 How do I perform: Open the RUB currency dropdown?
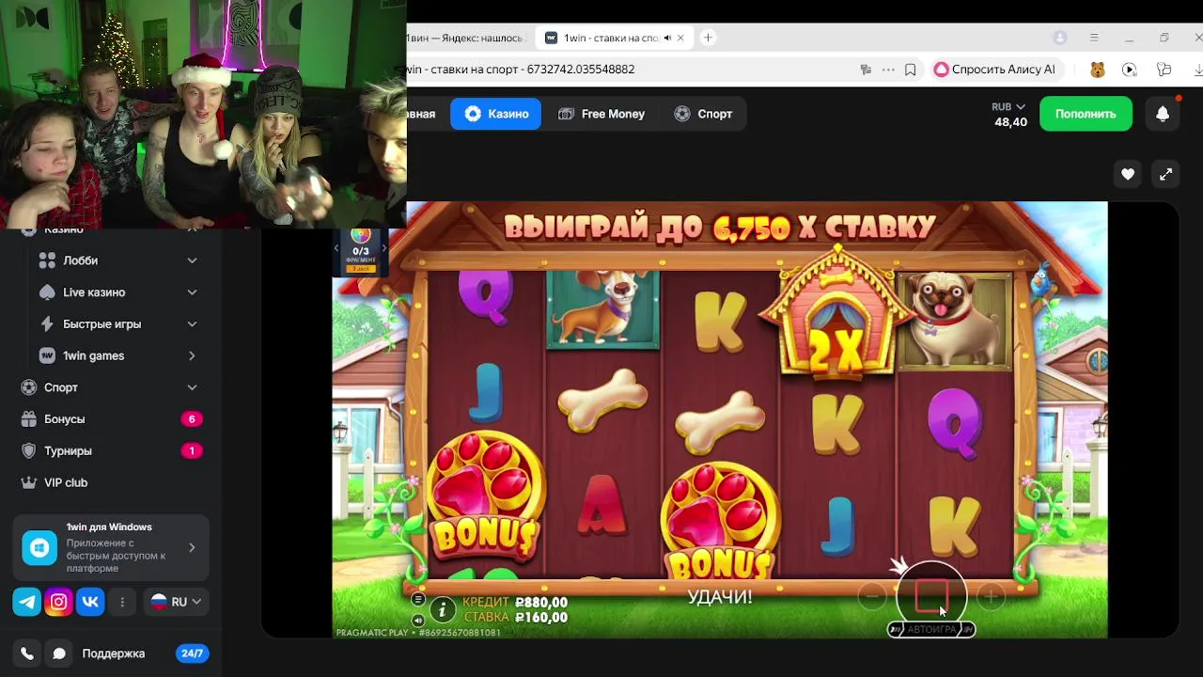tap(1008, 106)
